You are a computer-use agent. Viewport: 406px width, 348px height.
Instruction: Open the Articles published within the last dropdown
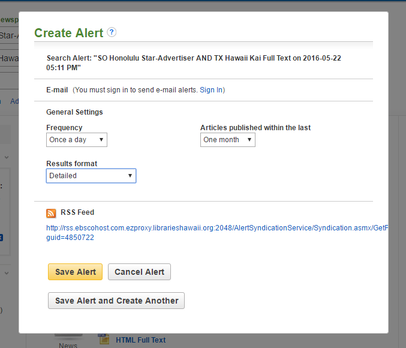[x=228, y=140]
